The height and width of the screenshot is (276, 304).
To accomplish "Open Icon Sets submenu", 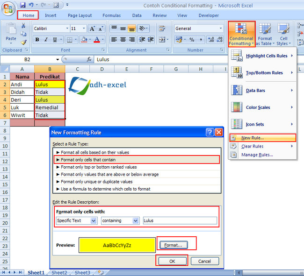I will [262, 124].
